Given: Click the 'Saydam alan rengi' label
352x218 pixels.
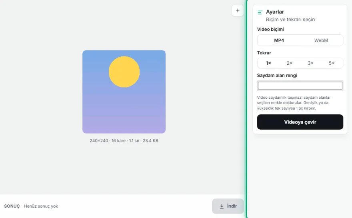Looking at the screenshot, I should [x=277, y=75].
